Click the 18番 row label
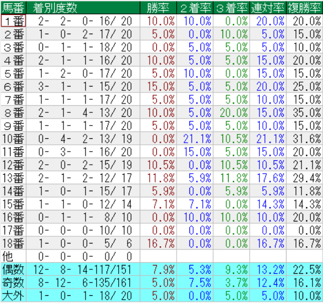323x303 pixels. click(13, 243)
